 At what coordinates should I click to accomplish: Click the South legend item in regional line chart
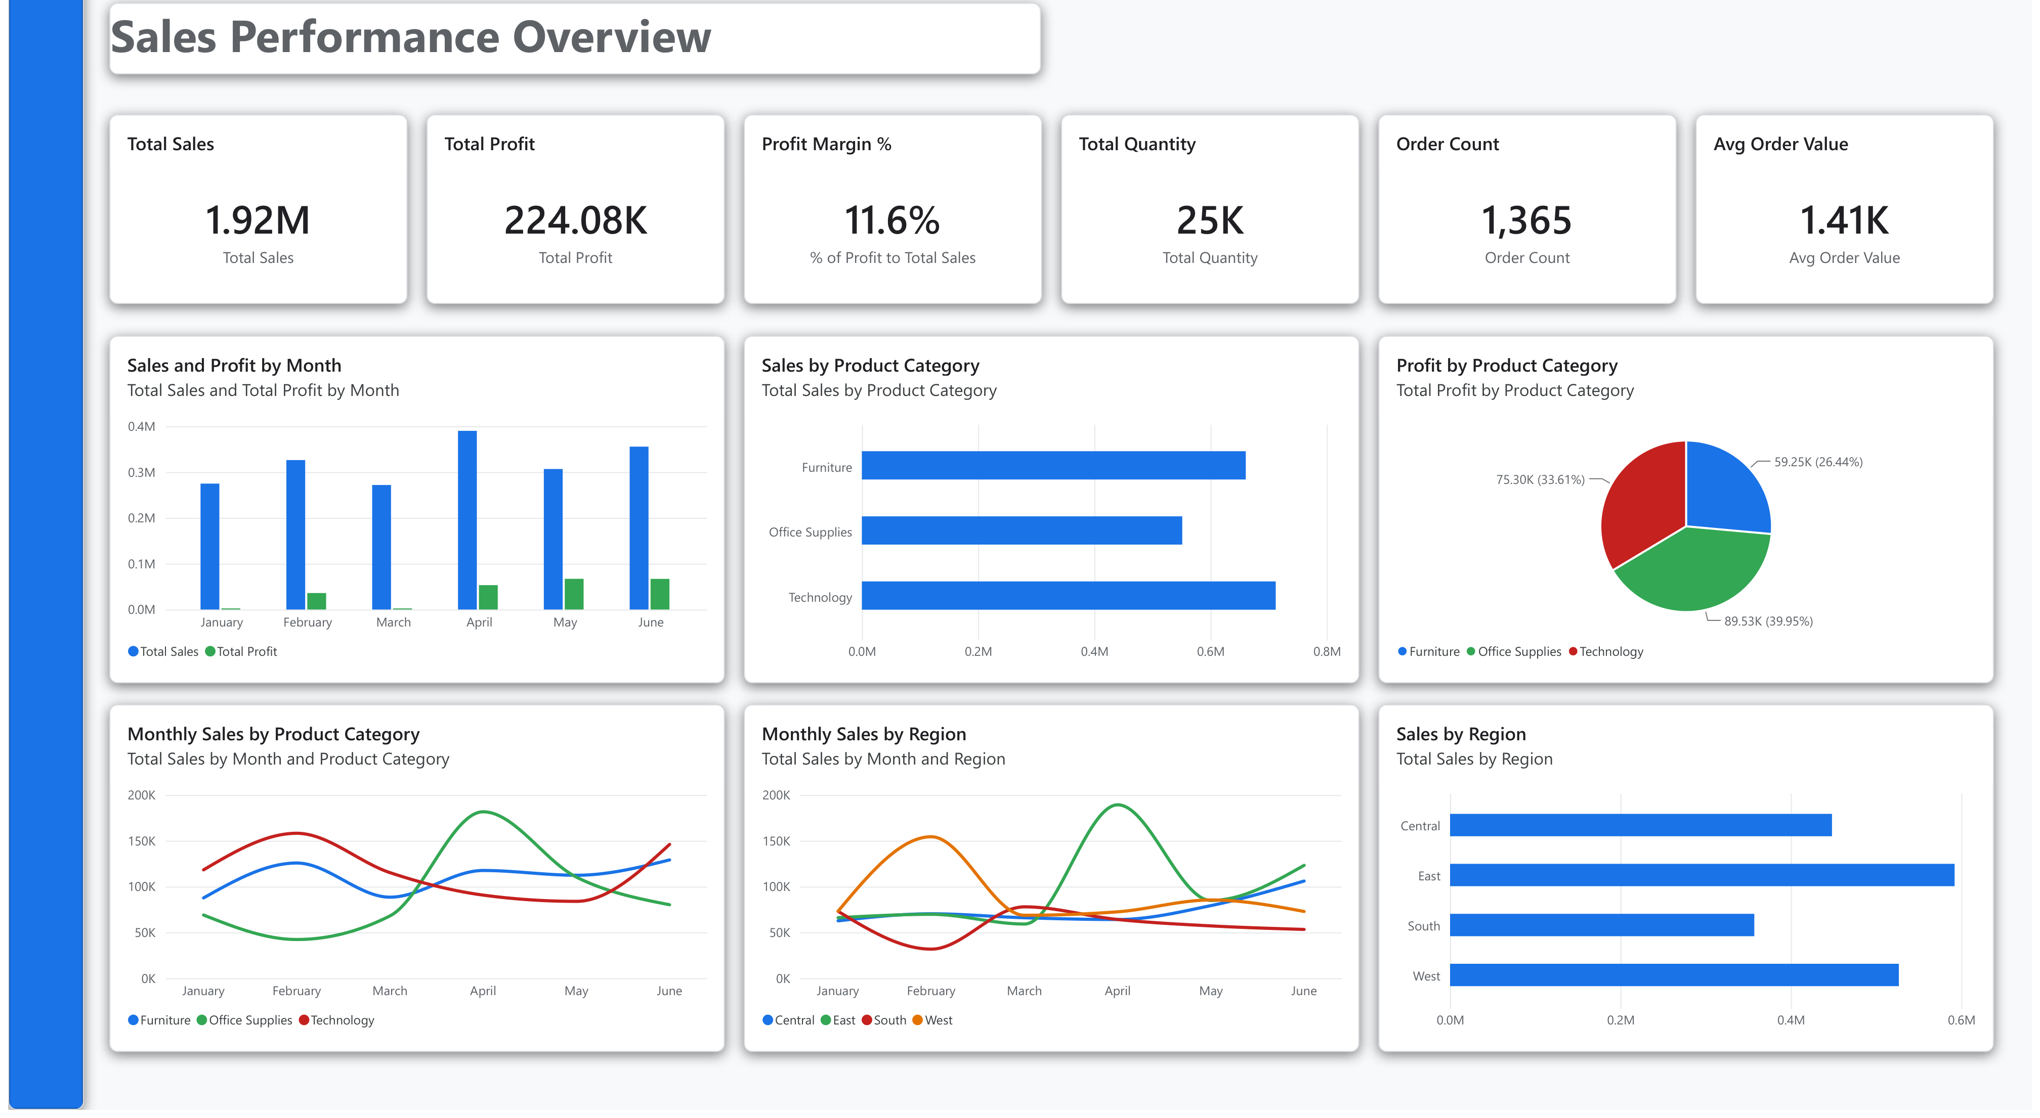[884, 1021]
